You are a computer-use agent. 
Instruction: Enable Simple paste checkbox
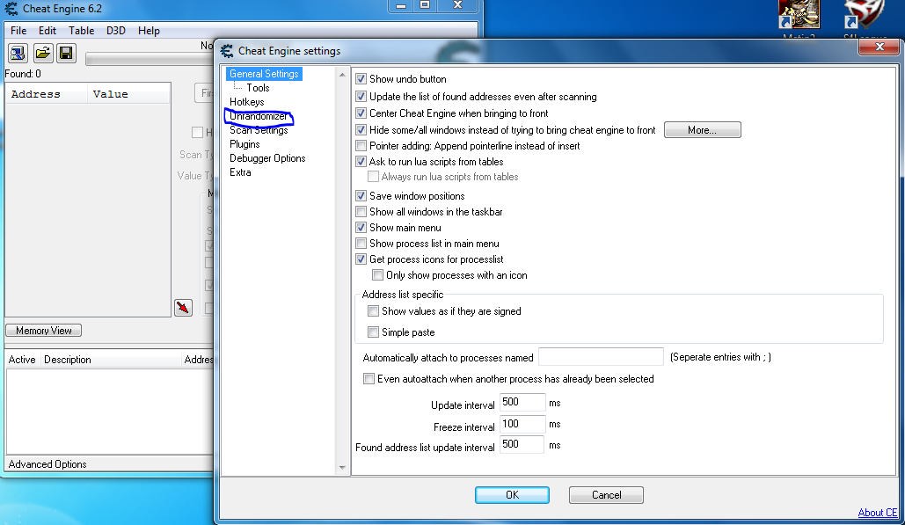point(374,332)
